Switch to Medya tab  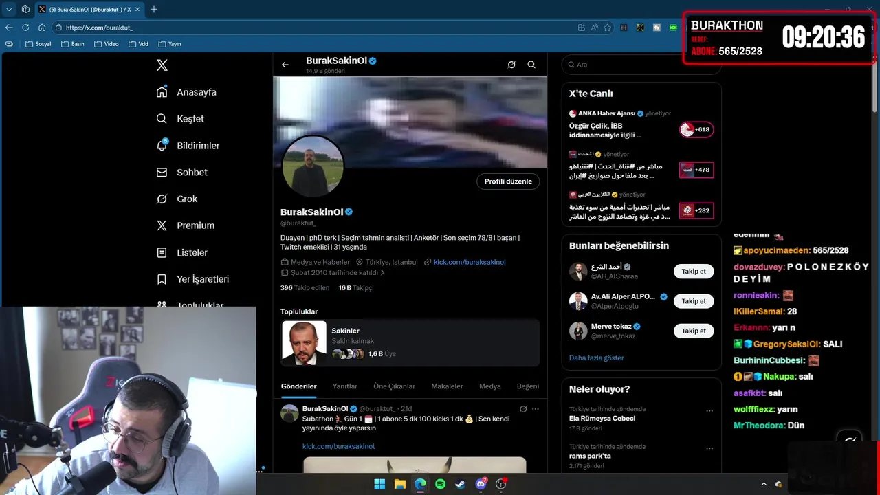(x=490, y=386)
